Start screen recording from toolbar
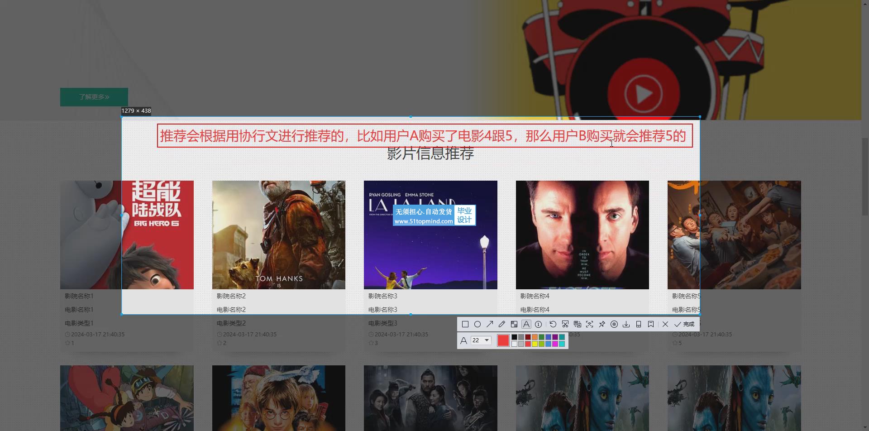The height and width of the screenshot is (431, 869). [x=614, y=324]
